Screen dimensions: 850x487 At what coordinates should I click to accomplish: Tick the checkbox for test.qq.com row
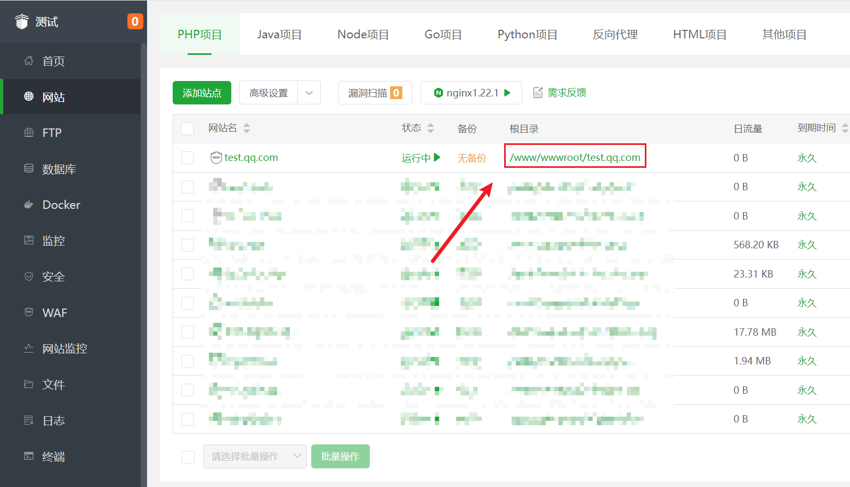(x=188, y=158)
